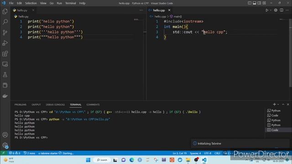Maximize the panel with the chevron up
Viewport: 292px width, 164px height.
pos(283,104)
